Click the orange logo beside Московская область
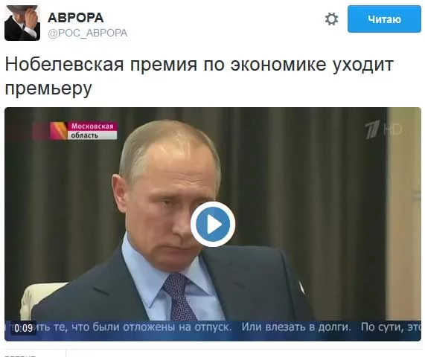The image size is (425, 357). click(58, 131)
